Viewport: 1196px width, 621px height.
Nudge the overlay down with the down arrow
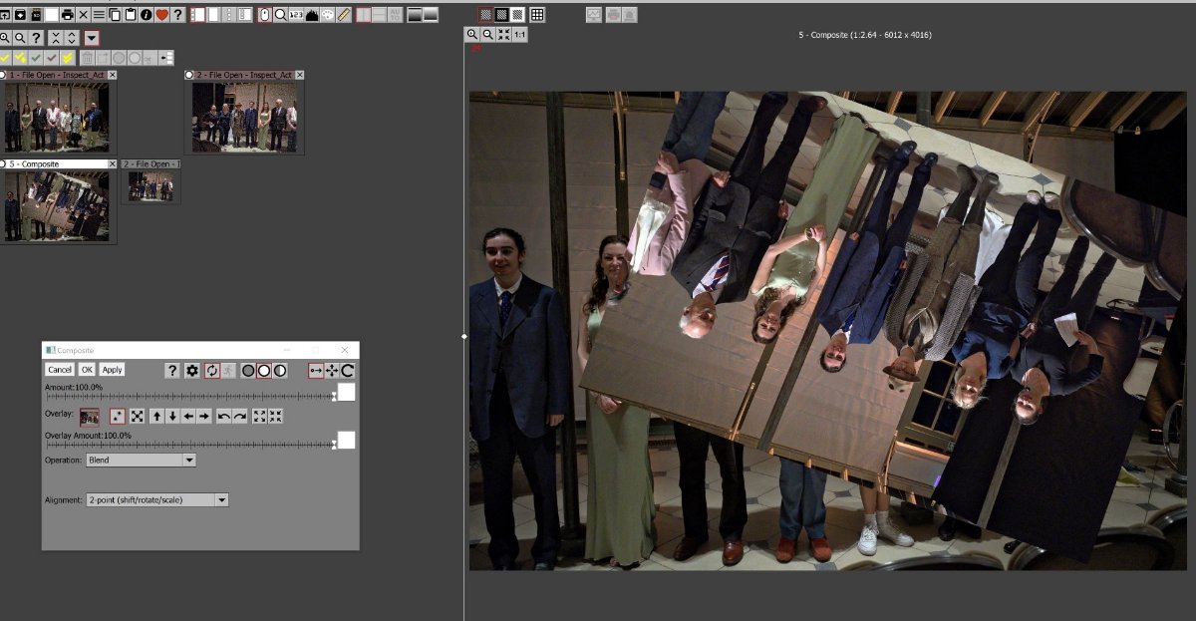(172, 416)
